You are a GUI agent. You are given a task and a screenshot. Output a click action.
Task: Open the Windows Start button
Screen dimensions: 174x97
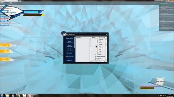[2, 95]
